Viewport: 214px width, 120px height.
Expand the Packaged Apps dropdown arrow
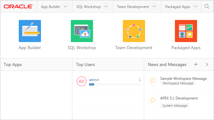tap(195, 6)
